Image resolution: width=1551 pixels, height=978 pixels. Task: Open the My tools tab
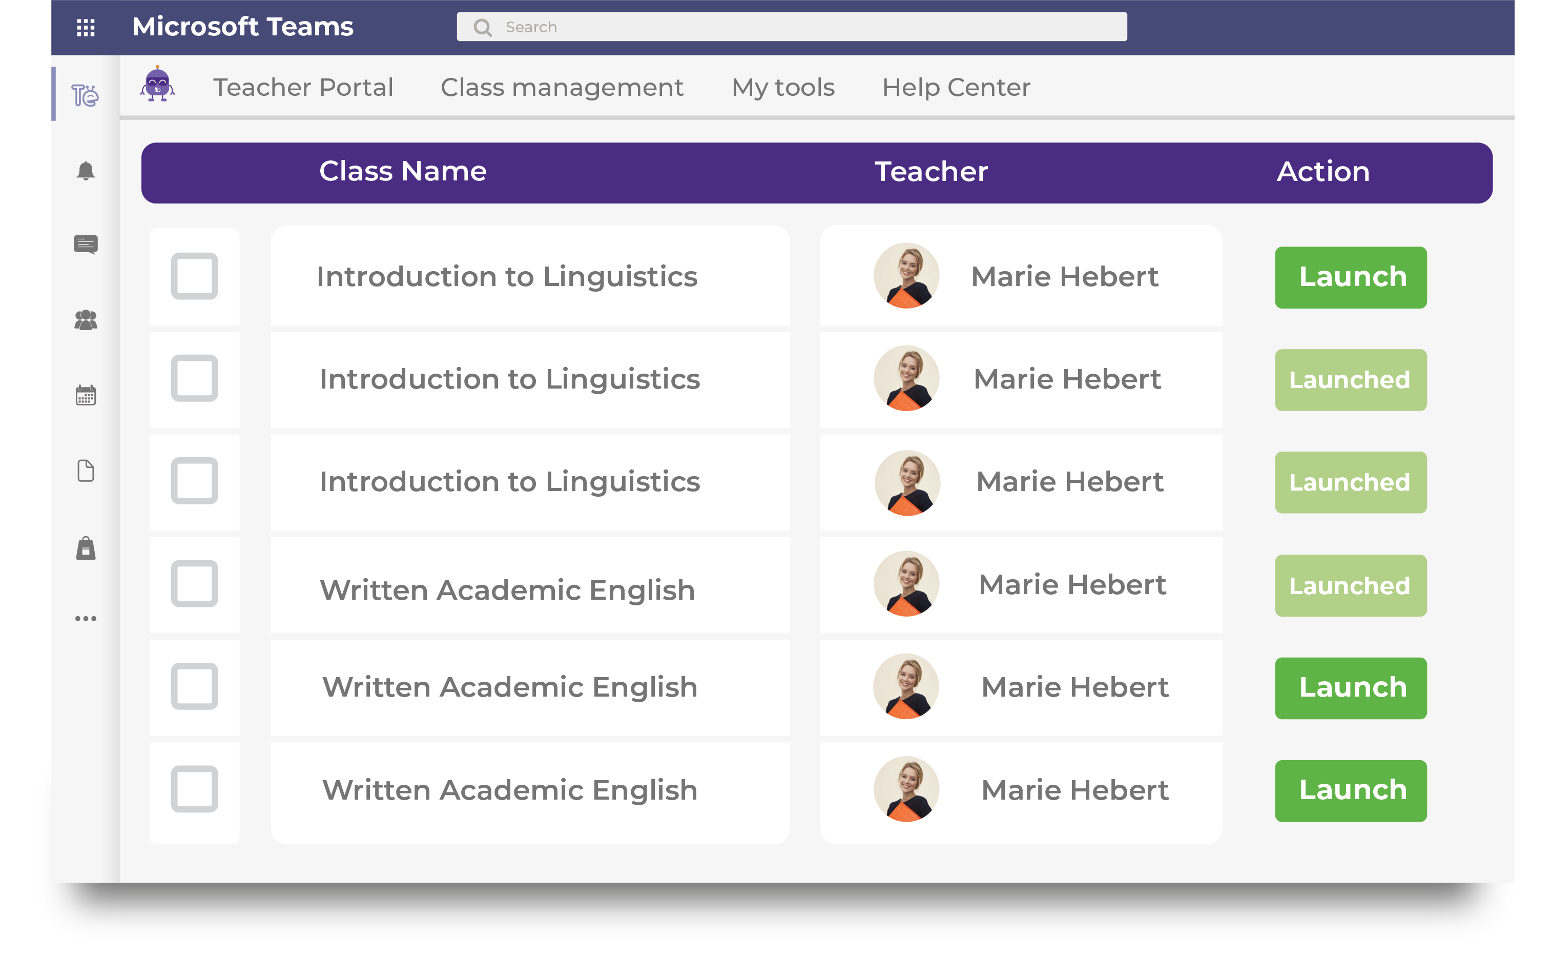click(782, 88)
